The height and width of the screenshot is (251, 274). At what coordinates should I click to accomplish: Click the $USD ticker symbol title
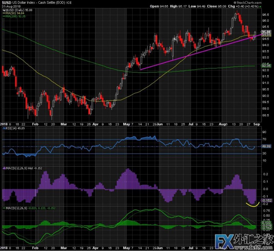(7, 2)
